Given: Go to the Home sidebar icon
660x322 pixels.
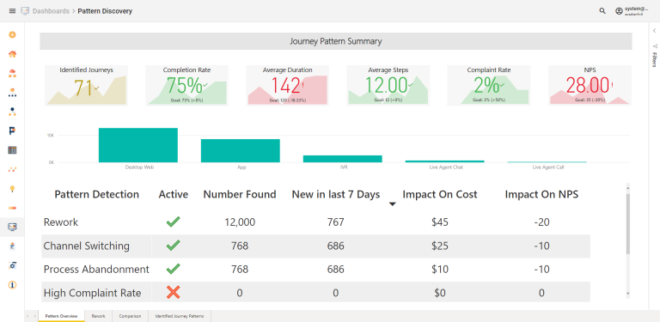Looking at the screenshot, I should point(12,54).
